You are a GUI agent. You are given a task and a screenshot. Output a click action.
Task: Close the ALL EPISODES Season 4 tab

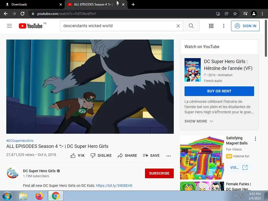(123, 4)
